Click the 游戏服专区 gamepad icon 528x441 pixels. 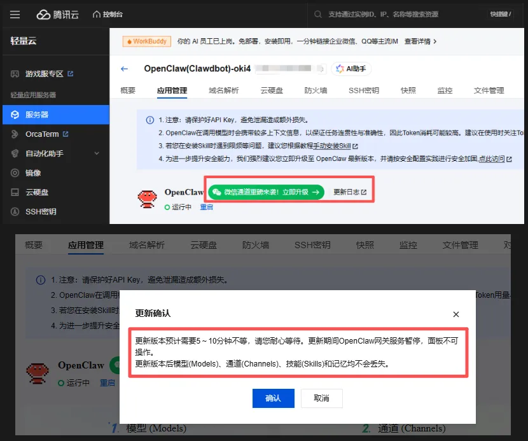point(15,74)
